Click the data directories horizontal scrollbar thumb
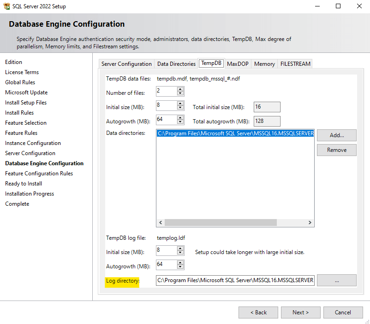 tap(221, 222)
